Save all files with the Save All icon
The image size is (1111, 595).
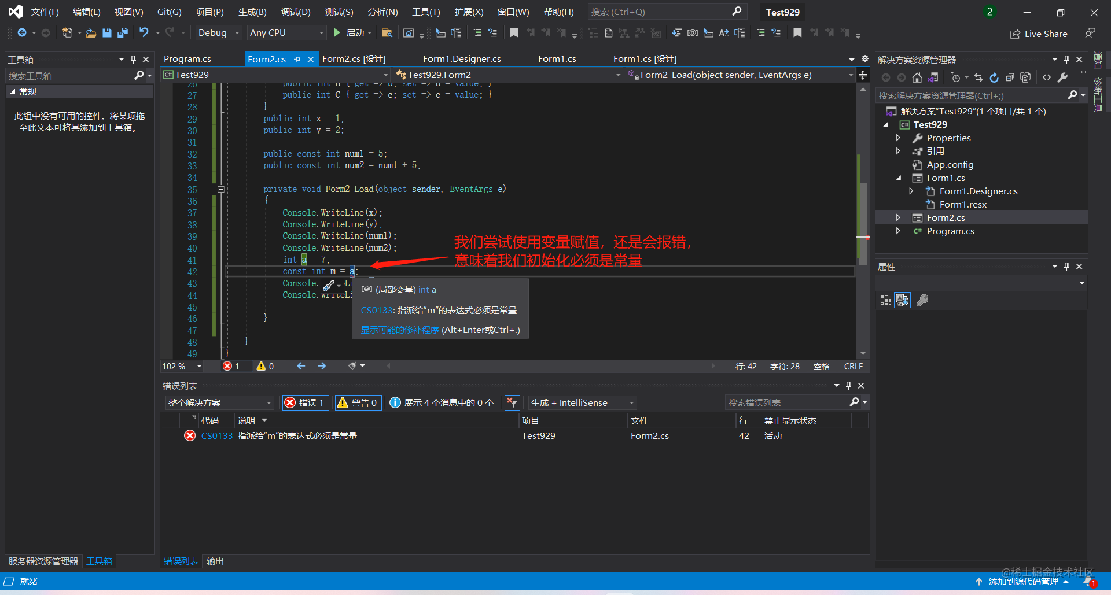point(122,33)
